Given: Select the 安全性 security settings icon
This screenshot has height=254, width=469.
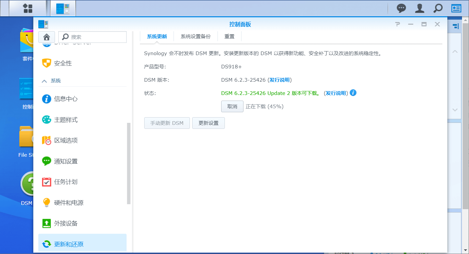Looking at the screenshot, I should point(62,63).
